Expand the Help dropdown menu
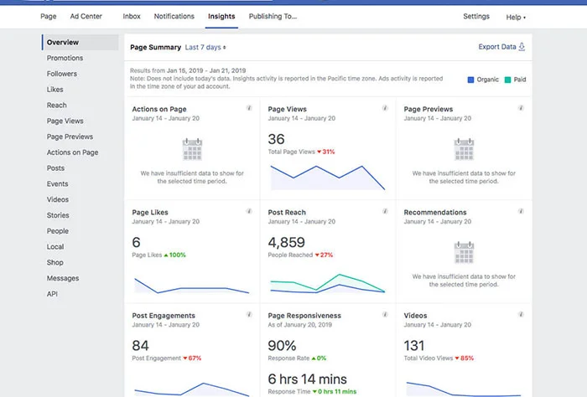The width and height of the screenshot is (587, 397). click(x=516, y=18)
